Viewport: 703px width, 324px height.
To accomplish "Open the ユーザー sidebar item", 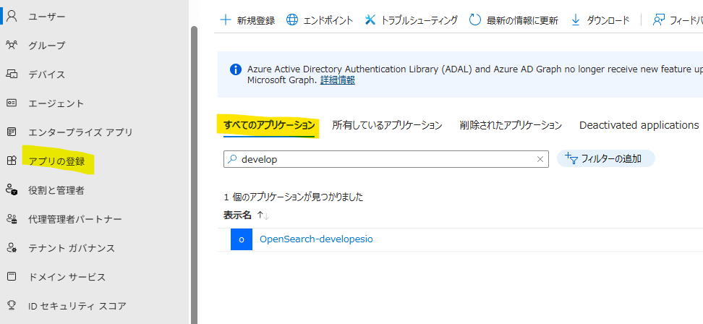I will coord(46,17).
